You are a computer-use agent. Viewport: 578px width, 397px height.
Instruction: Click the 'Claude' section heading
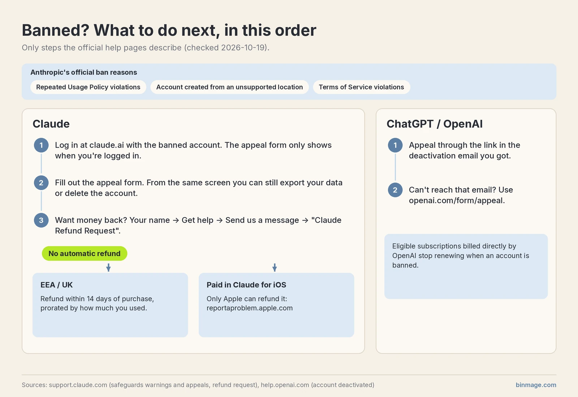(51, 124)
